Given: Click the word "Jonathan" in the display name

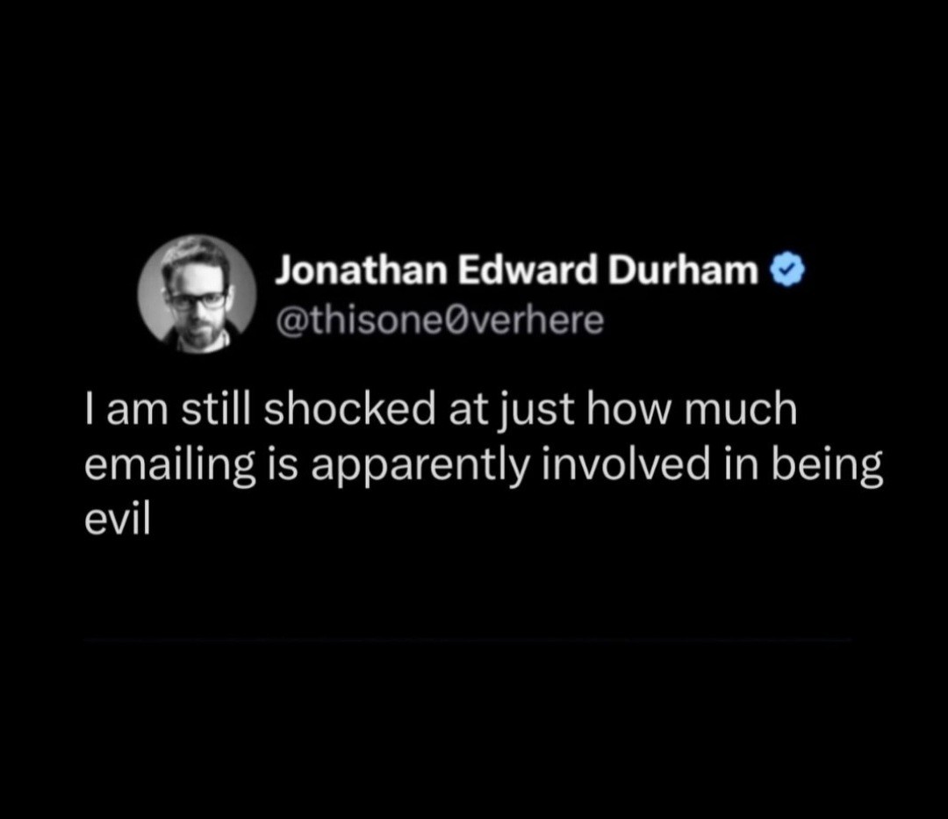Looking at the screenshot, I should coord(361,270).
